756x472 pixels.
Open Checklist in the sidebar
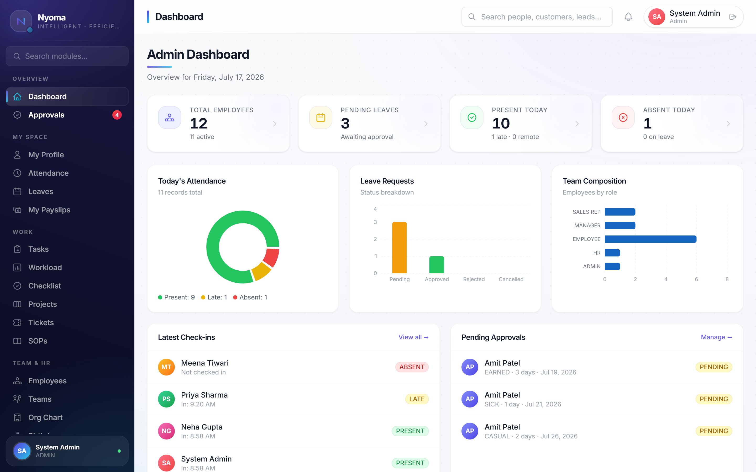67,286
